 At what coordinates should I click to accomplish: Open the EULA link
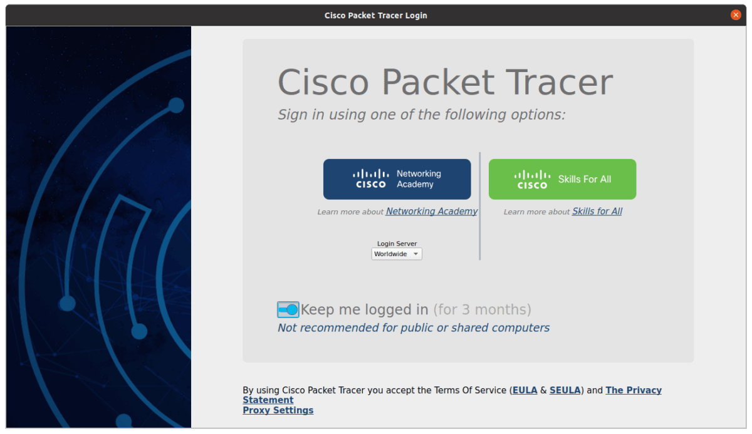525,390
